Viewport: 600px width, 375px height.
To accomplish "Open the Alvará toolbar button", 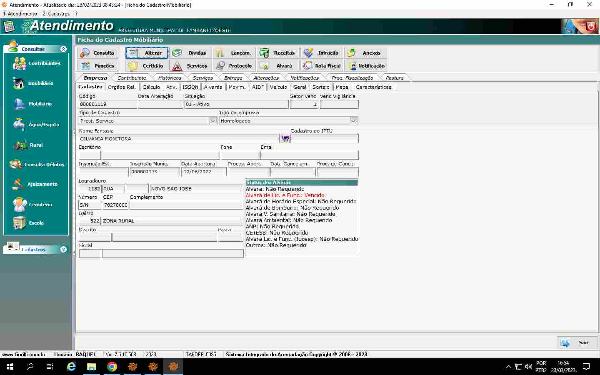I will 278,66.
